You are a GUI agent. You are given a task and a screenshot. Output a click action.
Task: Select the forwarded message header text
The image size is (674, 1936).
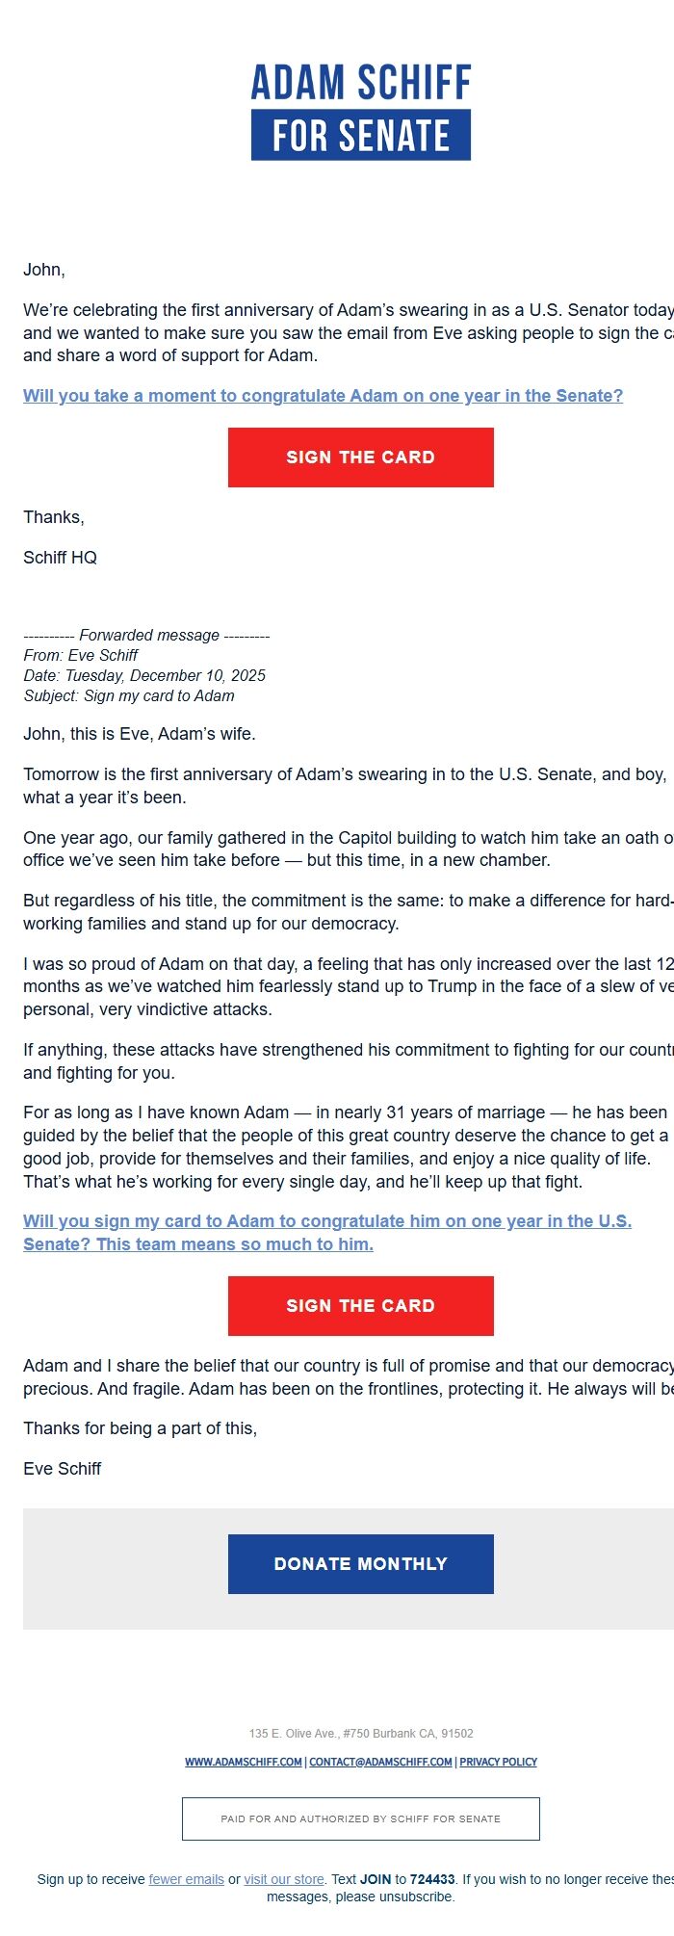click(147, 635)
